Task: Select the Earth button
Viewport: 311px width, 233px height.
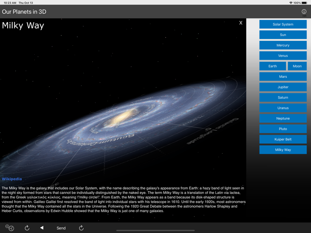Action: point(272,66)
